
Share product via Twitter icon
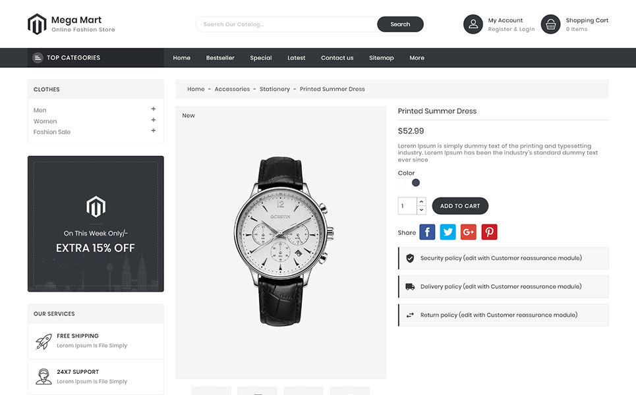[448, 232]
